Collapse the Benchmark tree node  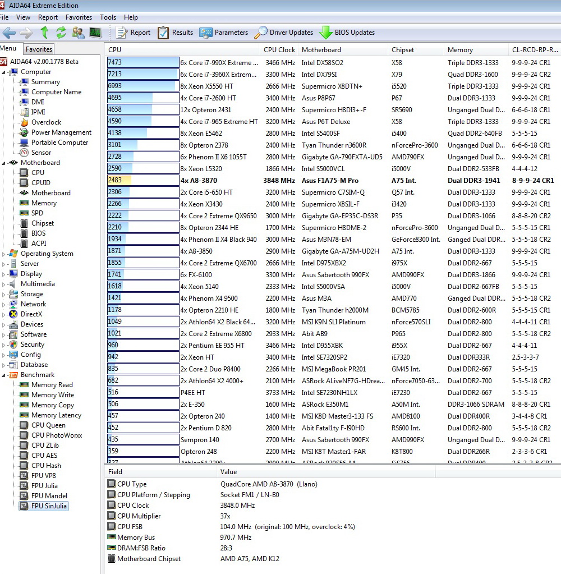[4, 375]
